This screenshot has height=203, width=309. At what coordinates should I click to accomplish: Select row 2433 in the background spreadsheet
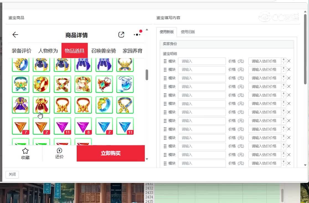point(149,192)
